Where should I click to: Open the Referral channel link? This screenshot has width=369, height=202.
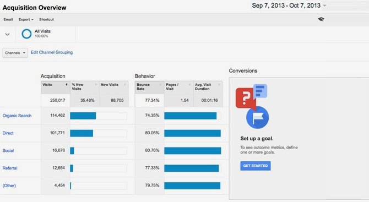click(x=10, y=168)
